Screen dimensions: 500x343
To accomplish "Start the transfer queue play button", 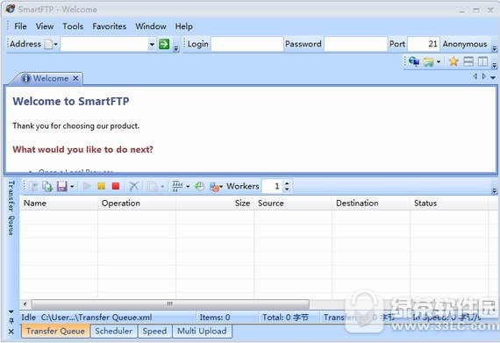I will click(87, 186).
